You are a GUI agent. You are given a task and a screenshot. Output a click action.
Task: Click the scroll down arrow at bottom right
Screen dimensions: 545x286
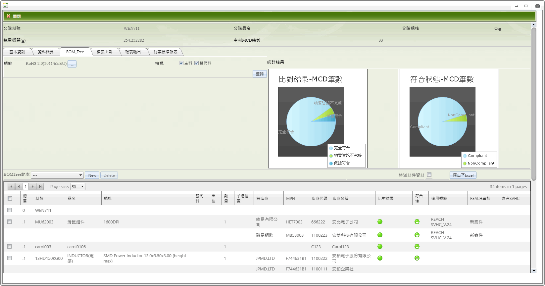tap(533, 271)
